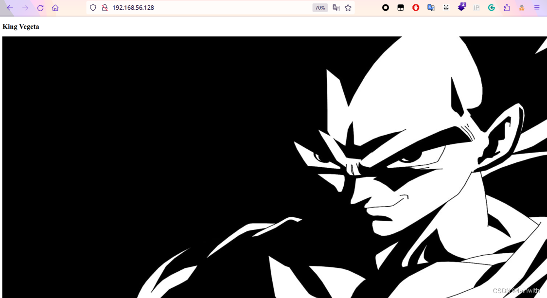Click the Vegeta black-and-white image
The image size is (547, 298).
coord(275,167)
